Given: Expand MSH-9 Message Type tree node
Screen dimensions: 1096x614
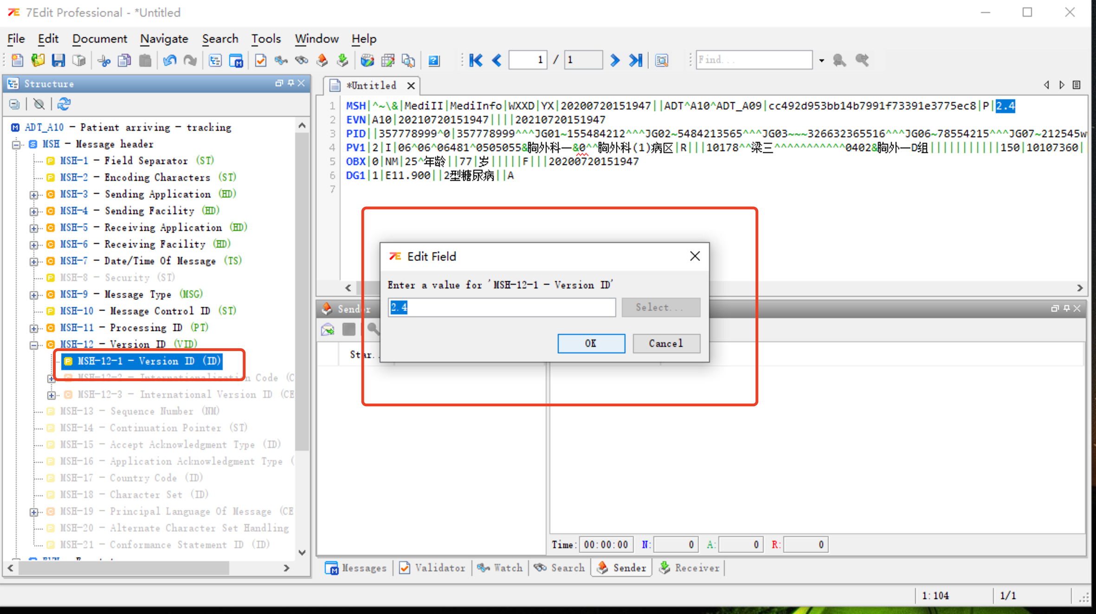Looking at the screenshot, I should (x=34, y=295).
